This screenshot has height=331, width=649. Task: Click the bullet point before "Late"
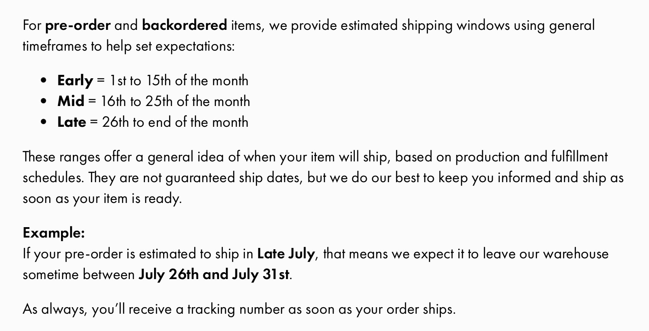point(43,122)
